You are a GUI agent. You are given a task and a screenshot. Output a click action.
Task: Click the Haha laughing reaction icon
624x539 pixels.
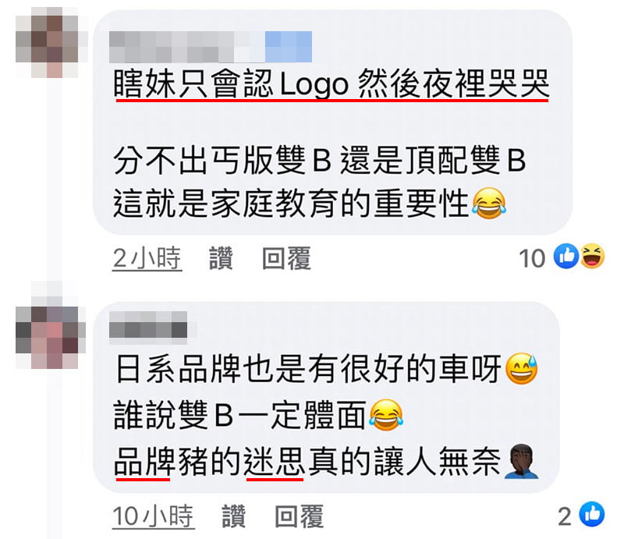[x=592, y=256]
